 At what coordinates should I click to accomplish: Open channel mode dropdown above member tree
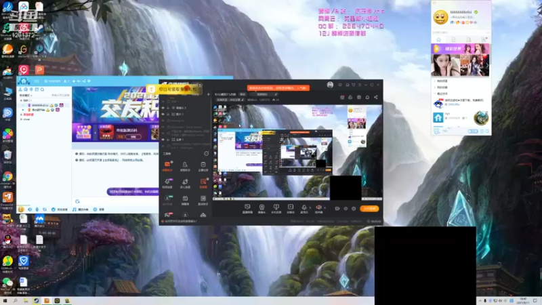click(x=26, y=95)
